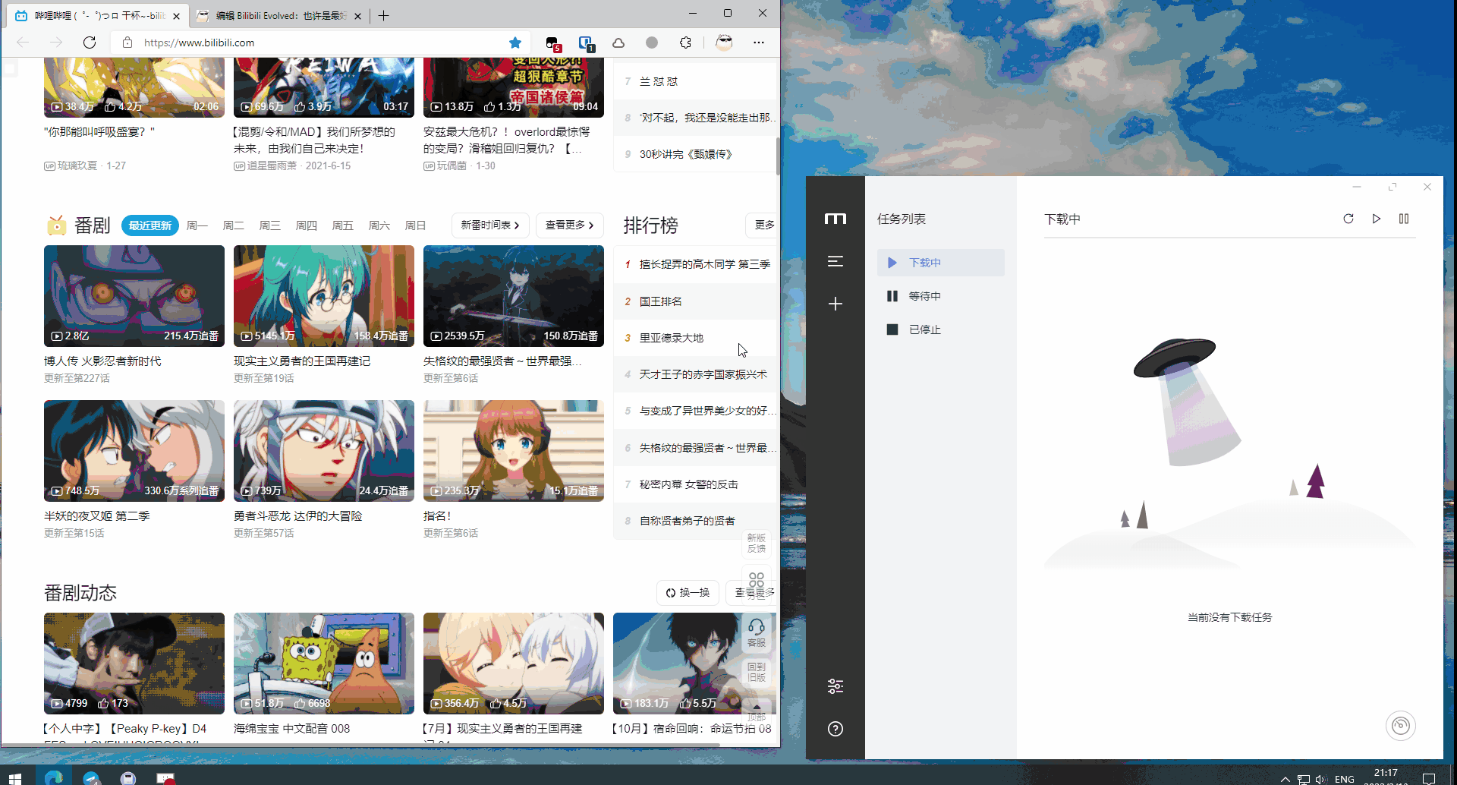Open 查看更多 for the 番剧 section
This screenshot has width=1457, height=785.
(x=570, y=225)
